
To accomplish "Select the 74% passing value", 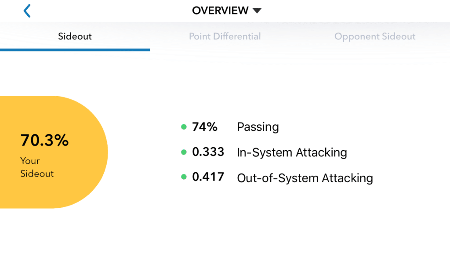I will 205,127.
